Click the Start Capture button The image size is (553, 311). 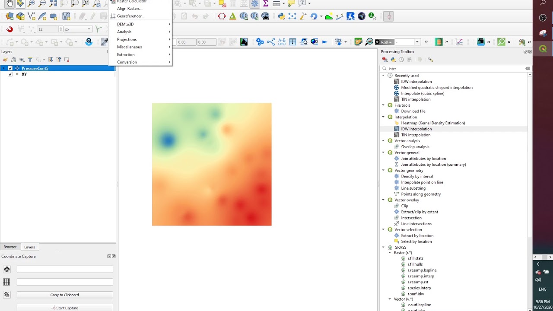[65, 308]
